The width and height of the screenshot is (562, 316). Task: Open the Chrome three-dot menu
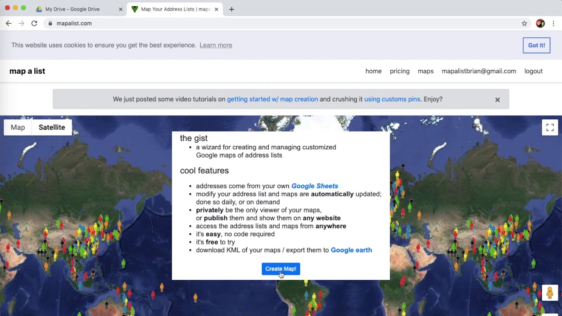click(554, 23)
